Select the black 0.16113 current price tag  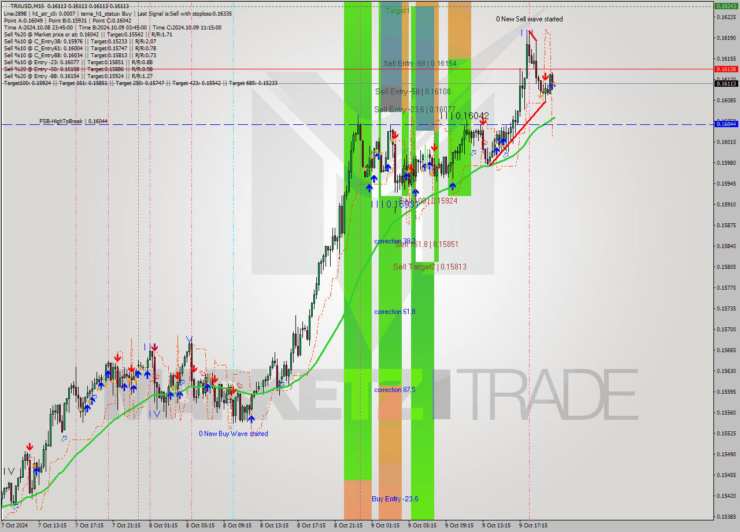(726, 83)
